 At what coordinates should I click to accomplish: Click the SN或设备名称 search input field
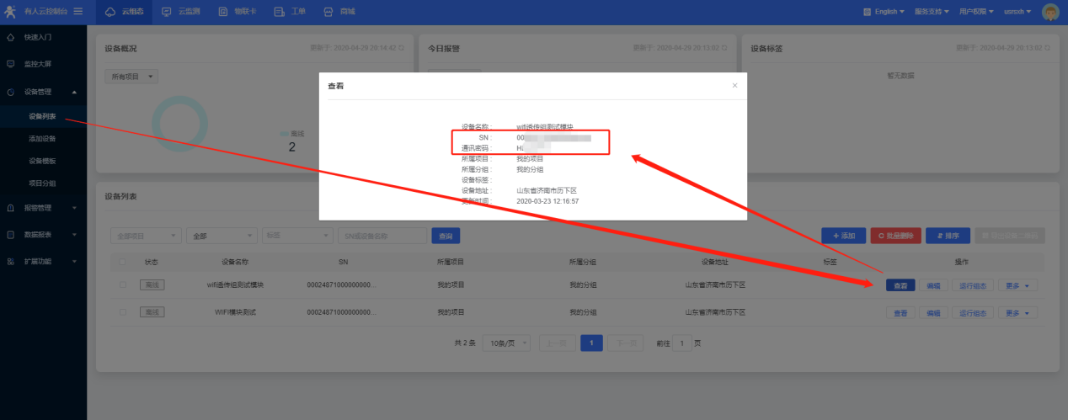coord(382,236)
